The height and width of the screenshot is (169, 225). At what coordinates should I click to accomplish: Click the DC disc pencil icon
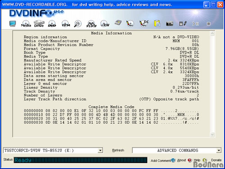(144, 23)
